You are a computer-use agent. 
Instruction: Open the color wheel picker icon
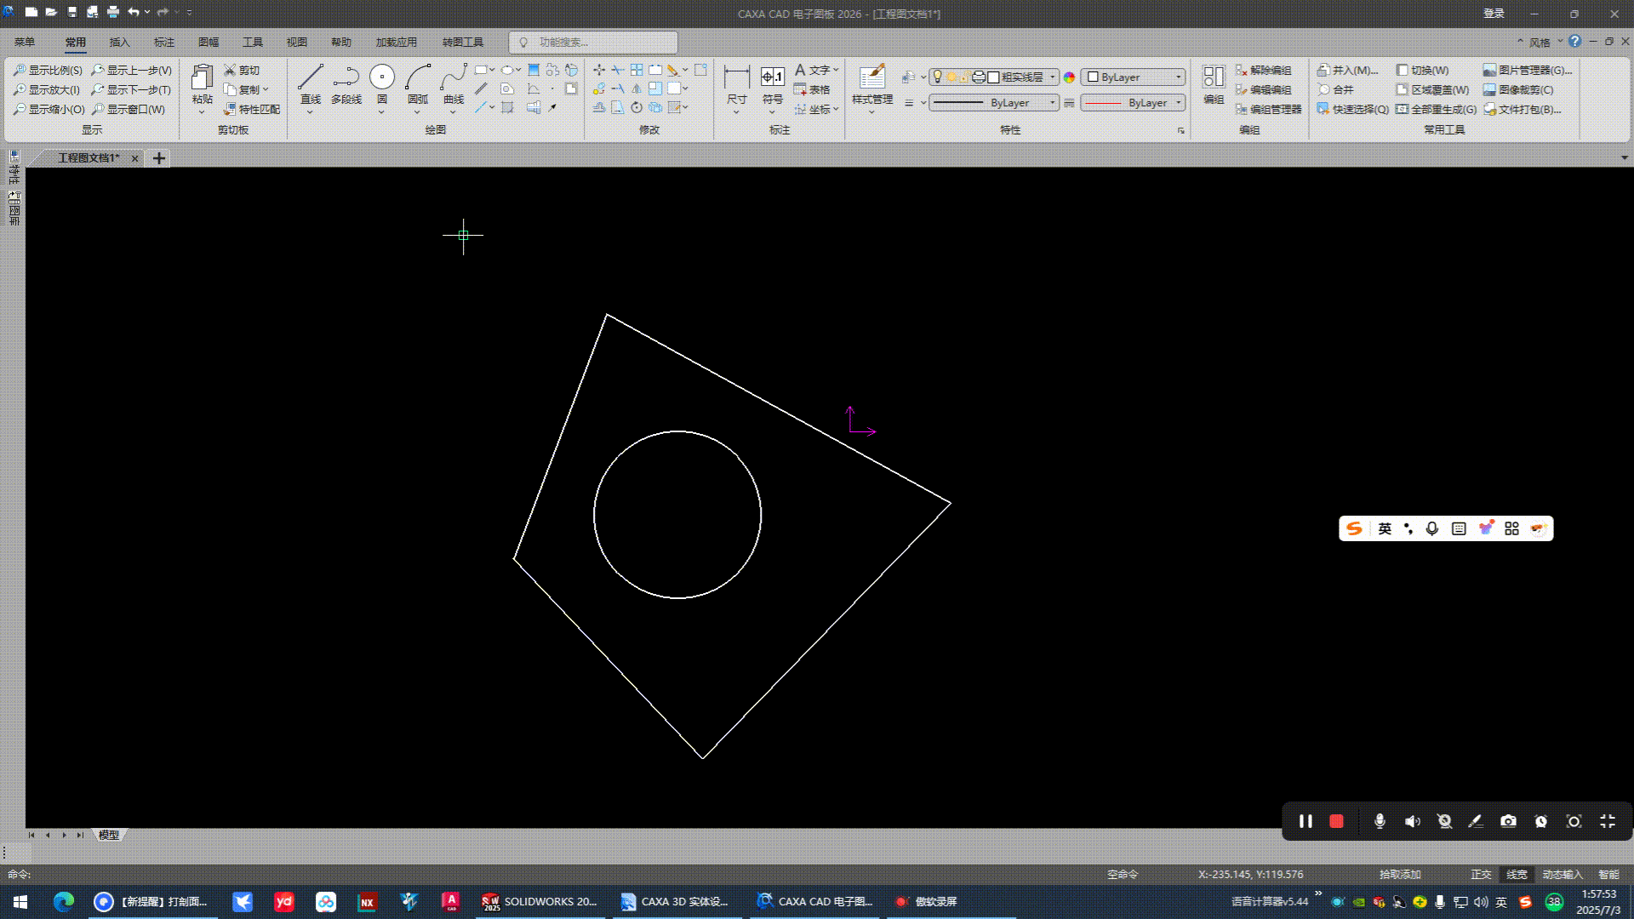[1069, 77]
